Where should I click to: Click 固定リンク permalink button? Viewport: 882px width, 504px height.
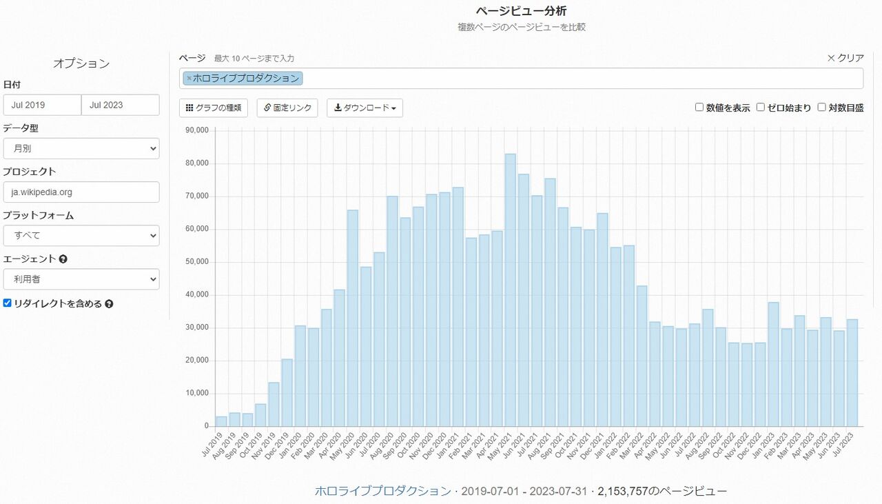287,108
